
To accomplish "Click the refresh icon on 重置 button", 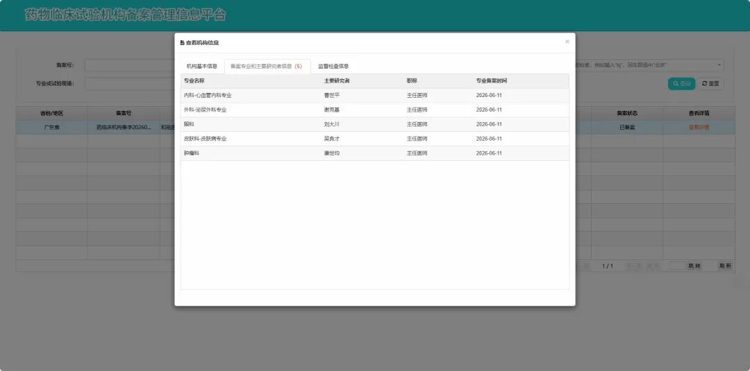I will [x=705, y=83].
